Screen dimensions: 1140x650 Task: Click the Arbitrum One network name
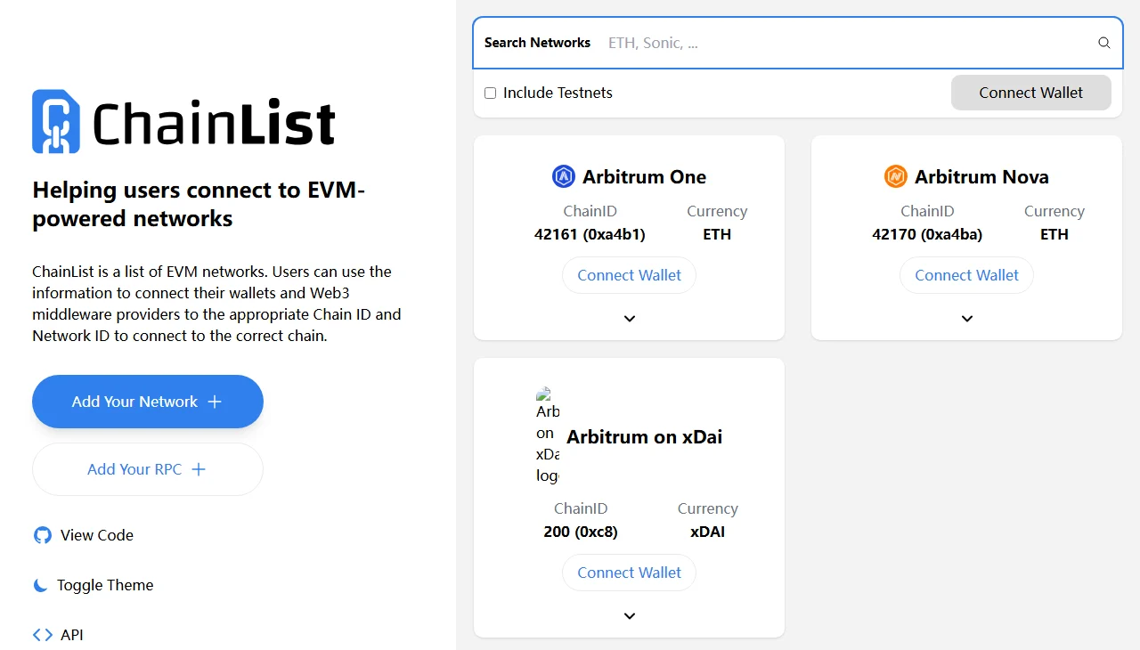[x=645, y=176]
